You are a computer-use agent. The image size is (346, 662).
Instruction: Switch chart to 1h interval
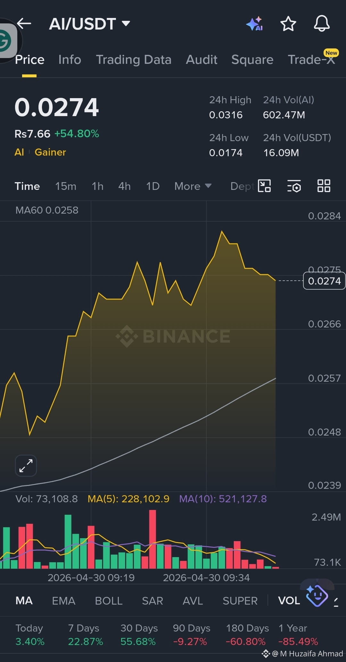(x=97, y=186)
